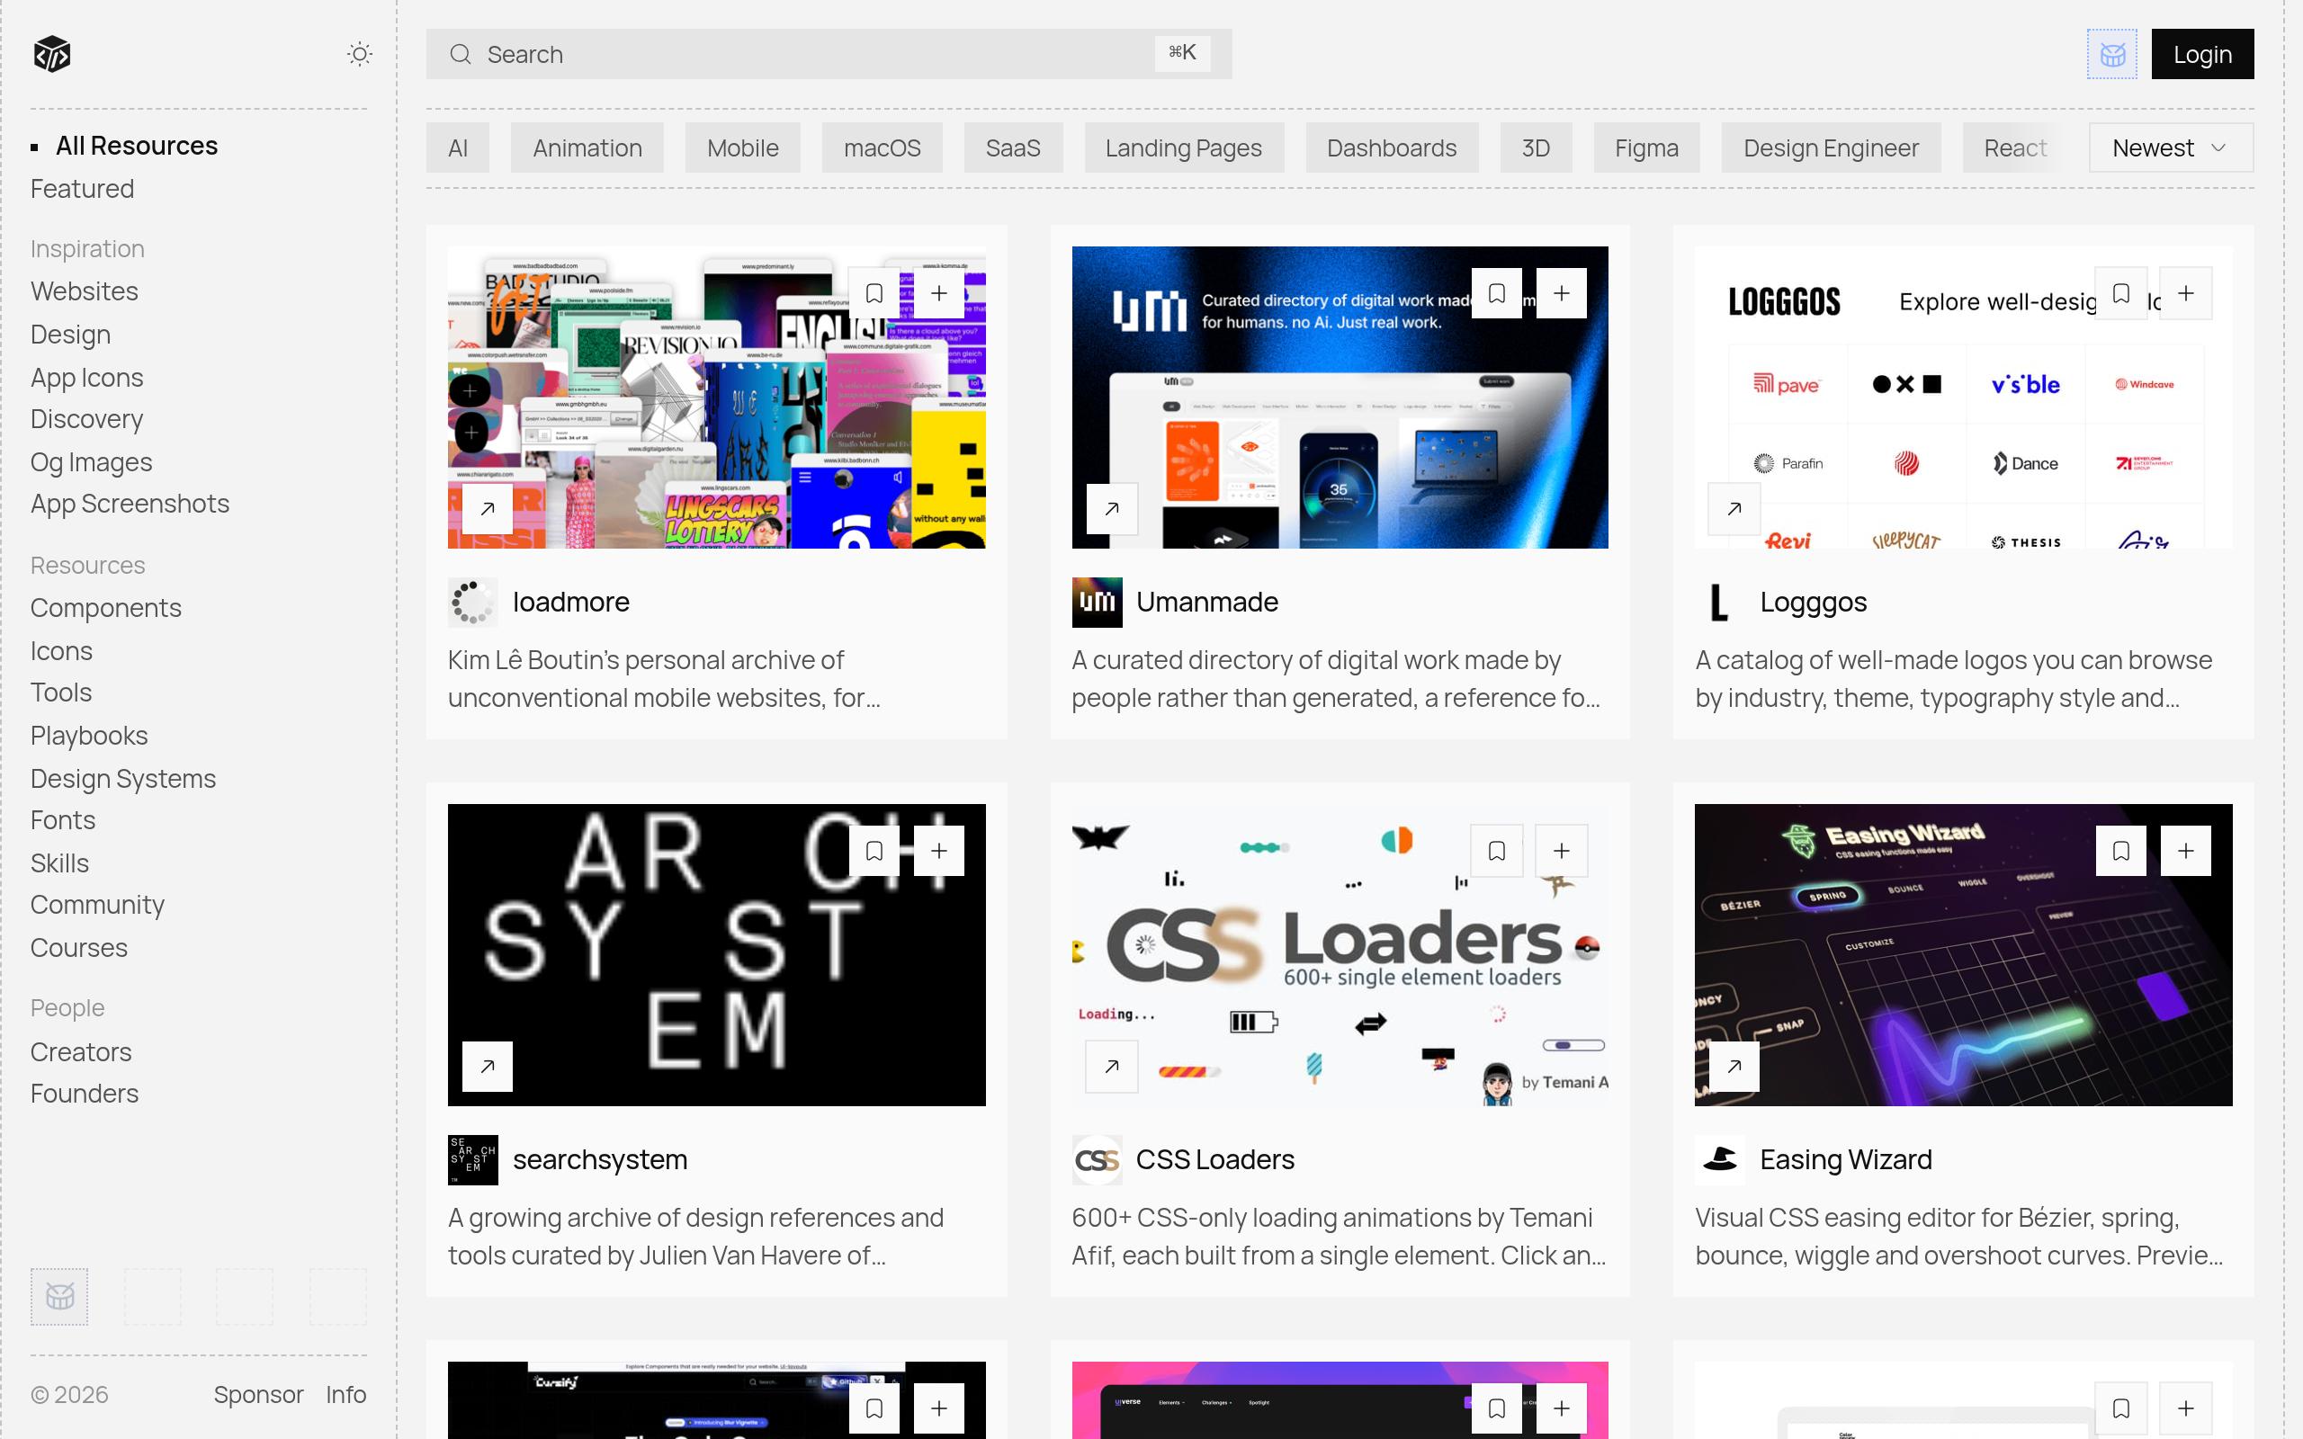The height and width of the screenshot is (1439, 2303).
Task: Open the Easing Wizard preview thumbnail
Action: pos(1962,954)
